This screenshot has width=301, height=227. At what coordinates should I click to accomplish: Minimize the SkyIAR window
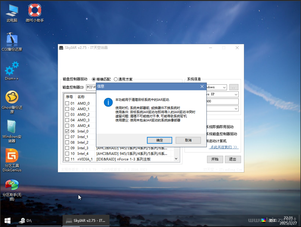(x=211, y=48)
